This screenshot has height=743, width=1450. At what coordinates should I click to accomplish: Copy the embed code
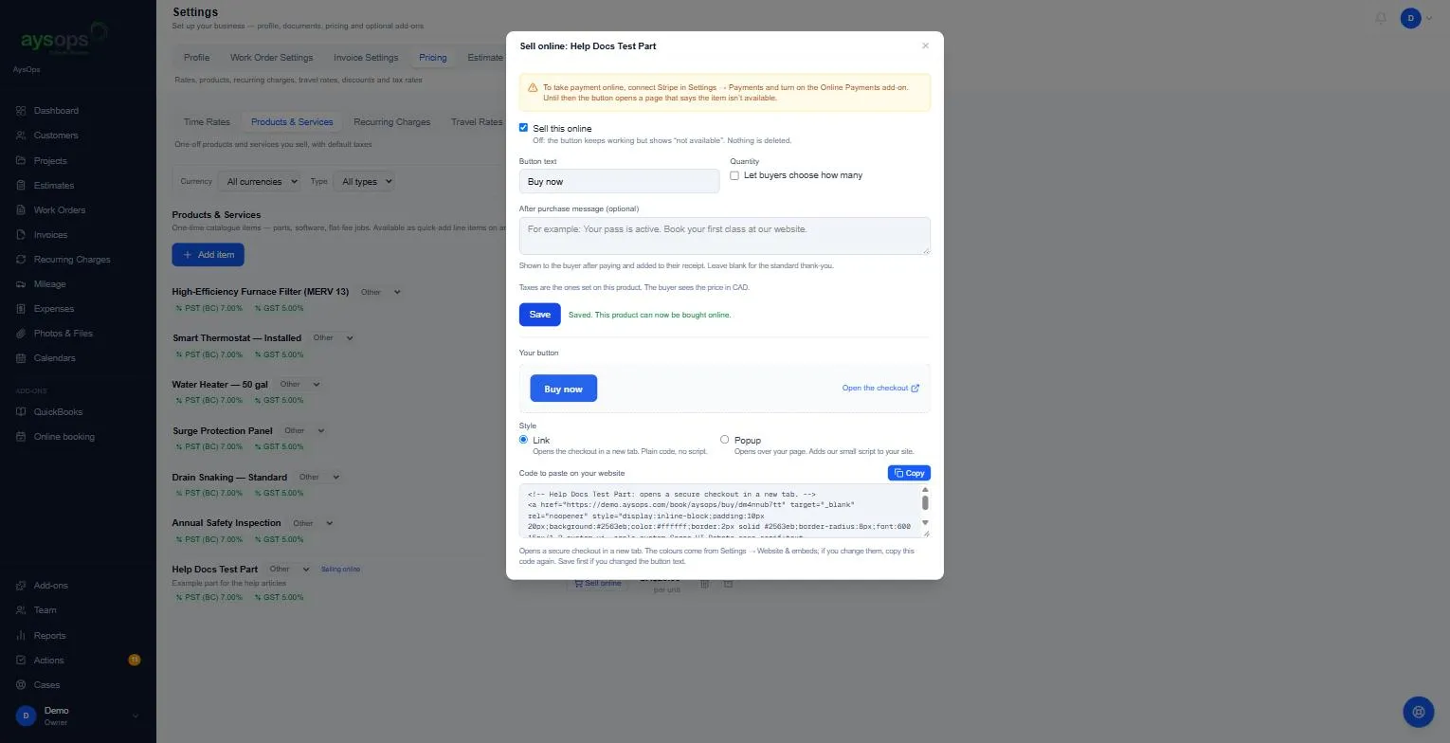pyautogui.click(x=909, y=473)
